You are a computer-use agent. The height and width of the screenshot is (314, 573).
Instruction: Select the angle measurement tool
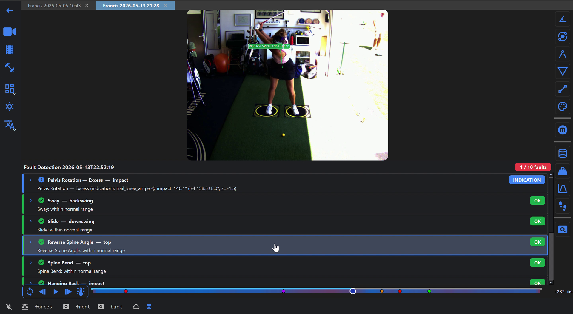(x=563, y=19)
